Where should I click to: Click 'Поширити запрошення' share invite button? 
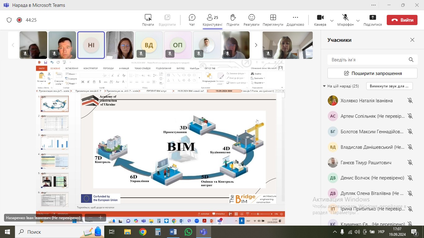point(372,73)
